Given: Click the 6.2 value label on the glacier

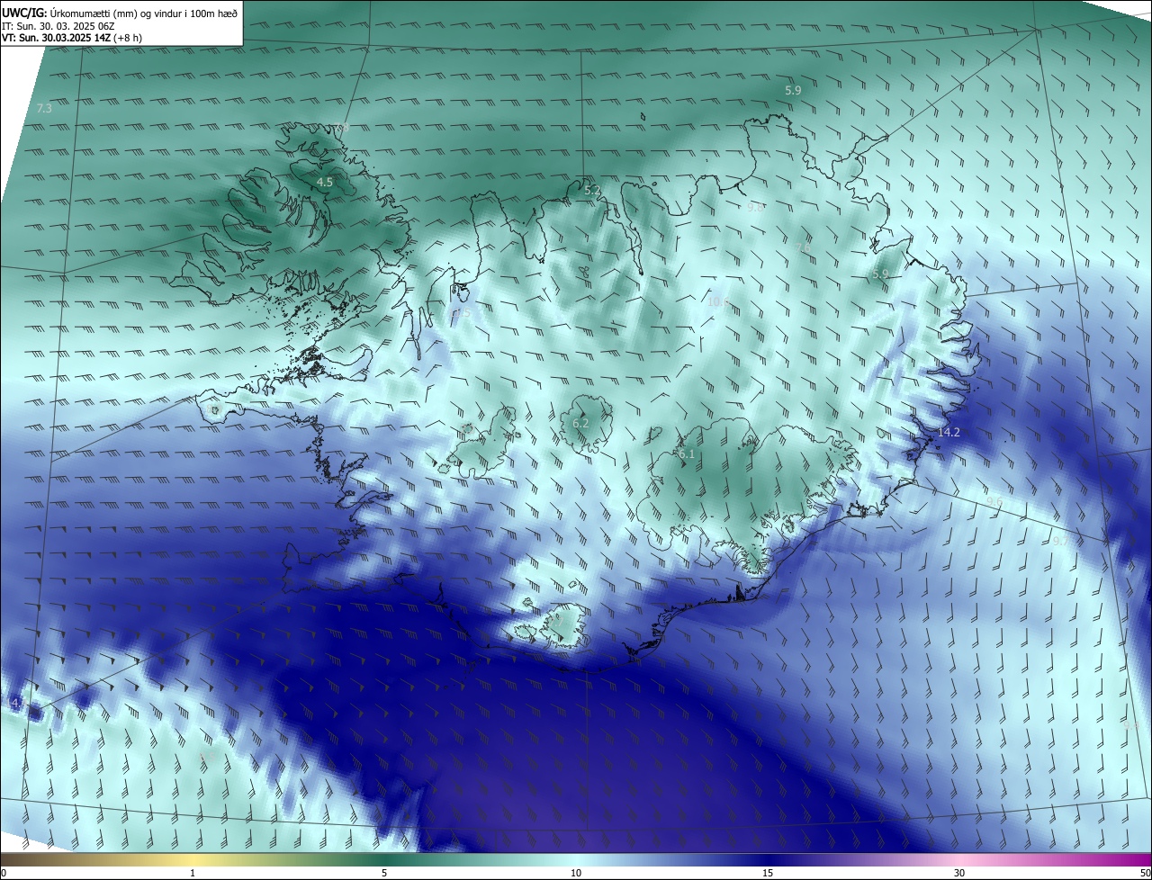Looking at the screenshot, I should tap(580, 423).
